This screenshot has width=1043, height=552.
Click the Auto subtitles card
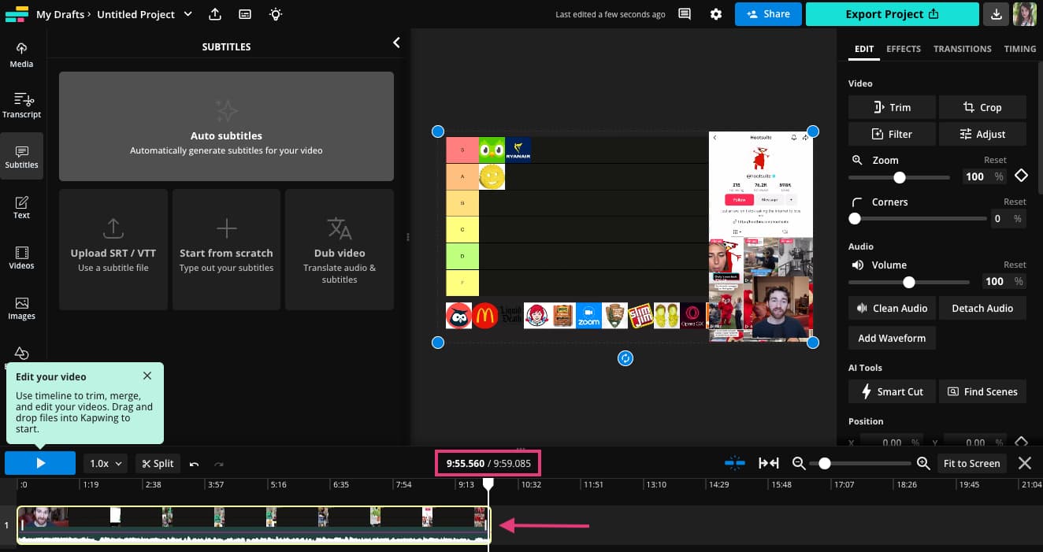click(x=226, y=126)
